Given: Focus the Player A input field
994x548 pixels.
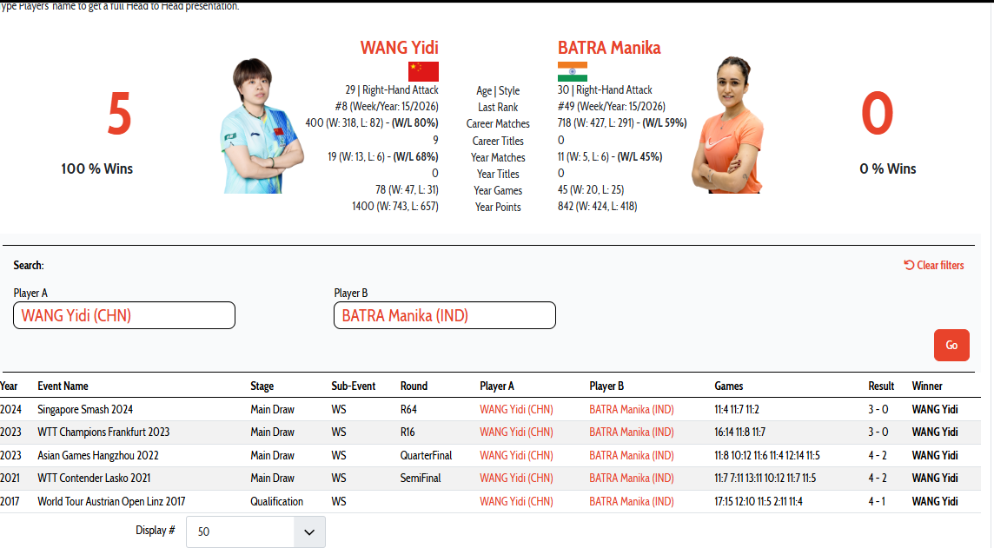Looking at the screenshot, I should pyautogui.click(x=124, y=315).
